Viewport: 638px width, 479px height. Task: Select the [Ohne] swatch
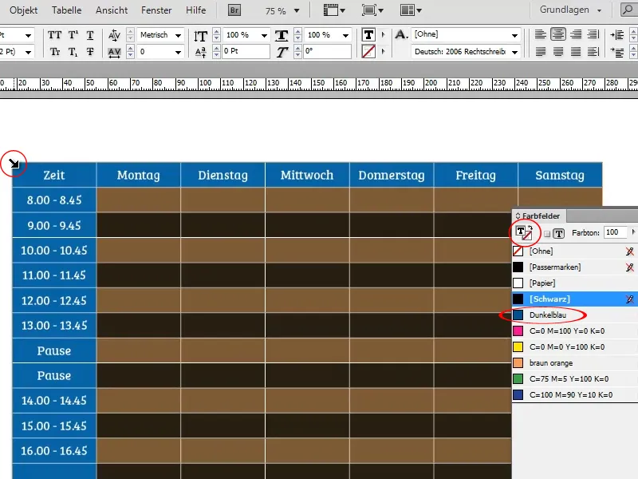[574, 251]
